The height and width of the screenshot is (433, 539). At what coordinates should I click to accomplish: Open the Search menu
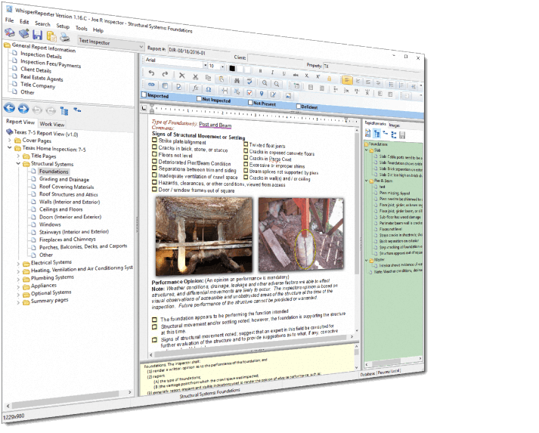[x=42, y=23]
